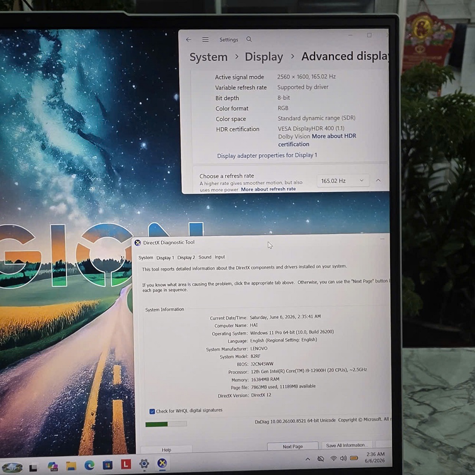The height and width of the screenshot is (475, 475).
Task: Click the Current Date/Time value in DxDiag
Action: pyautogui.click(x=285, y=317)
